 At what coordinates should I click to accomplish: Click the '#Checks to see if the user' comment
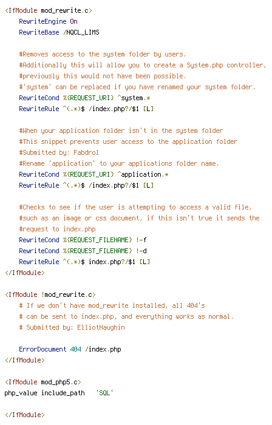[x=135, y=207]
